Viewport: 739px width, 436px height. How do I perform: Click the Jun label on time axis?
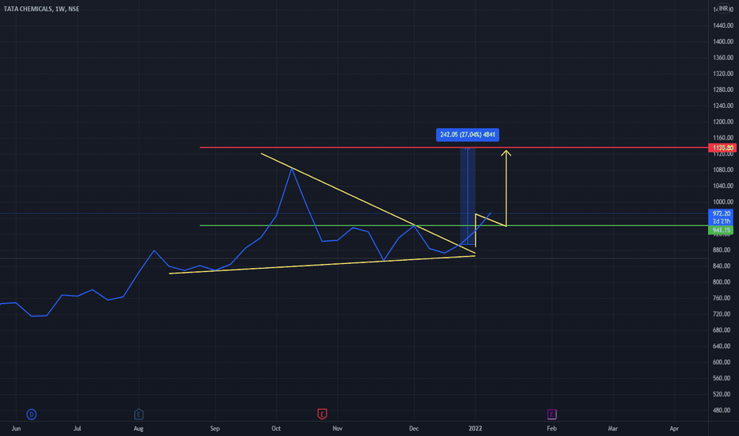16,428
